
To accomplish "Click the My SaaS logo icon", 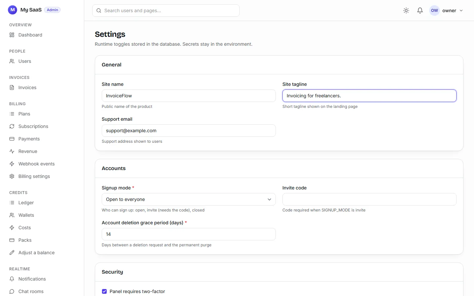I will (13, 10).
